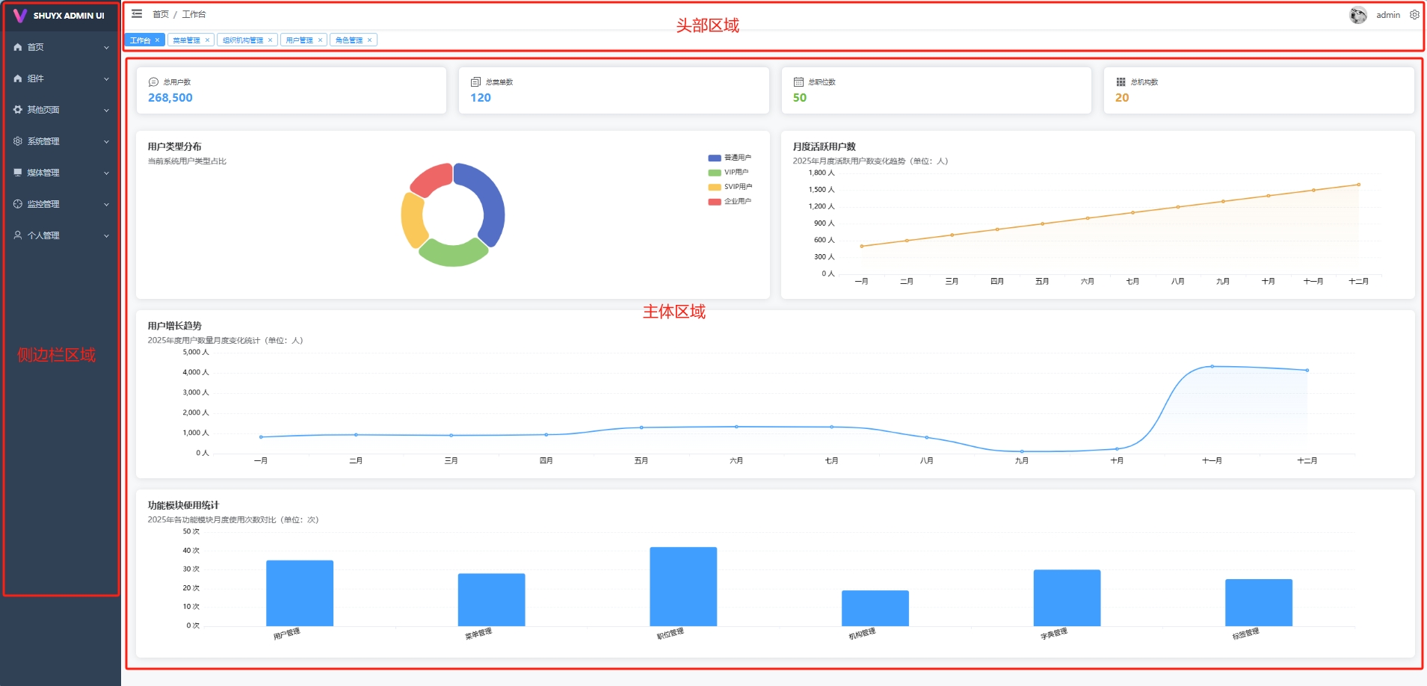Switch to the 菜单管理 tab

coord(186,40)
